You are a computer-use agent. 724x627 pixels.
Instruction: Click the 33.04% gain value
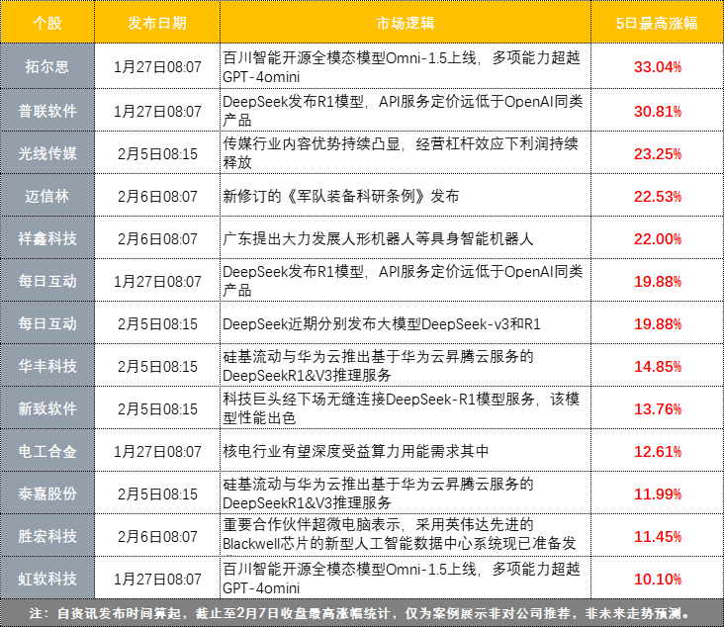click(x=658, y=67)
